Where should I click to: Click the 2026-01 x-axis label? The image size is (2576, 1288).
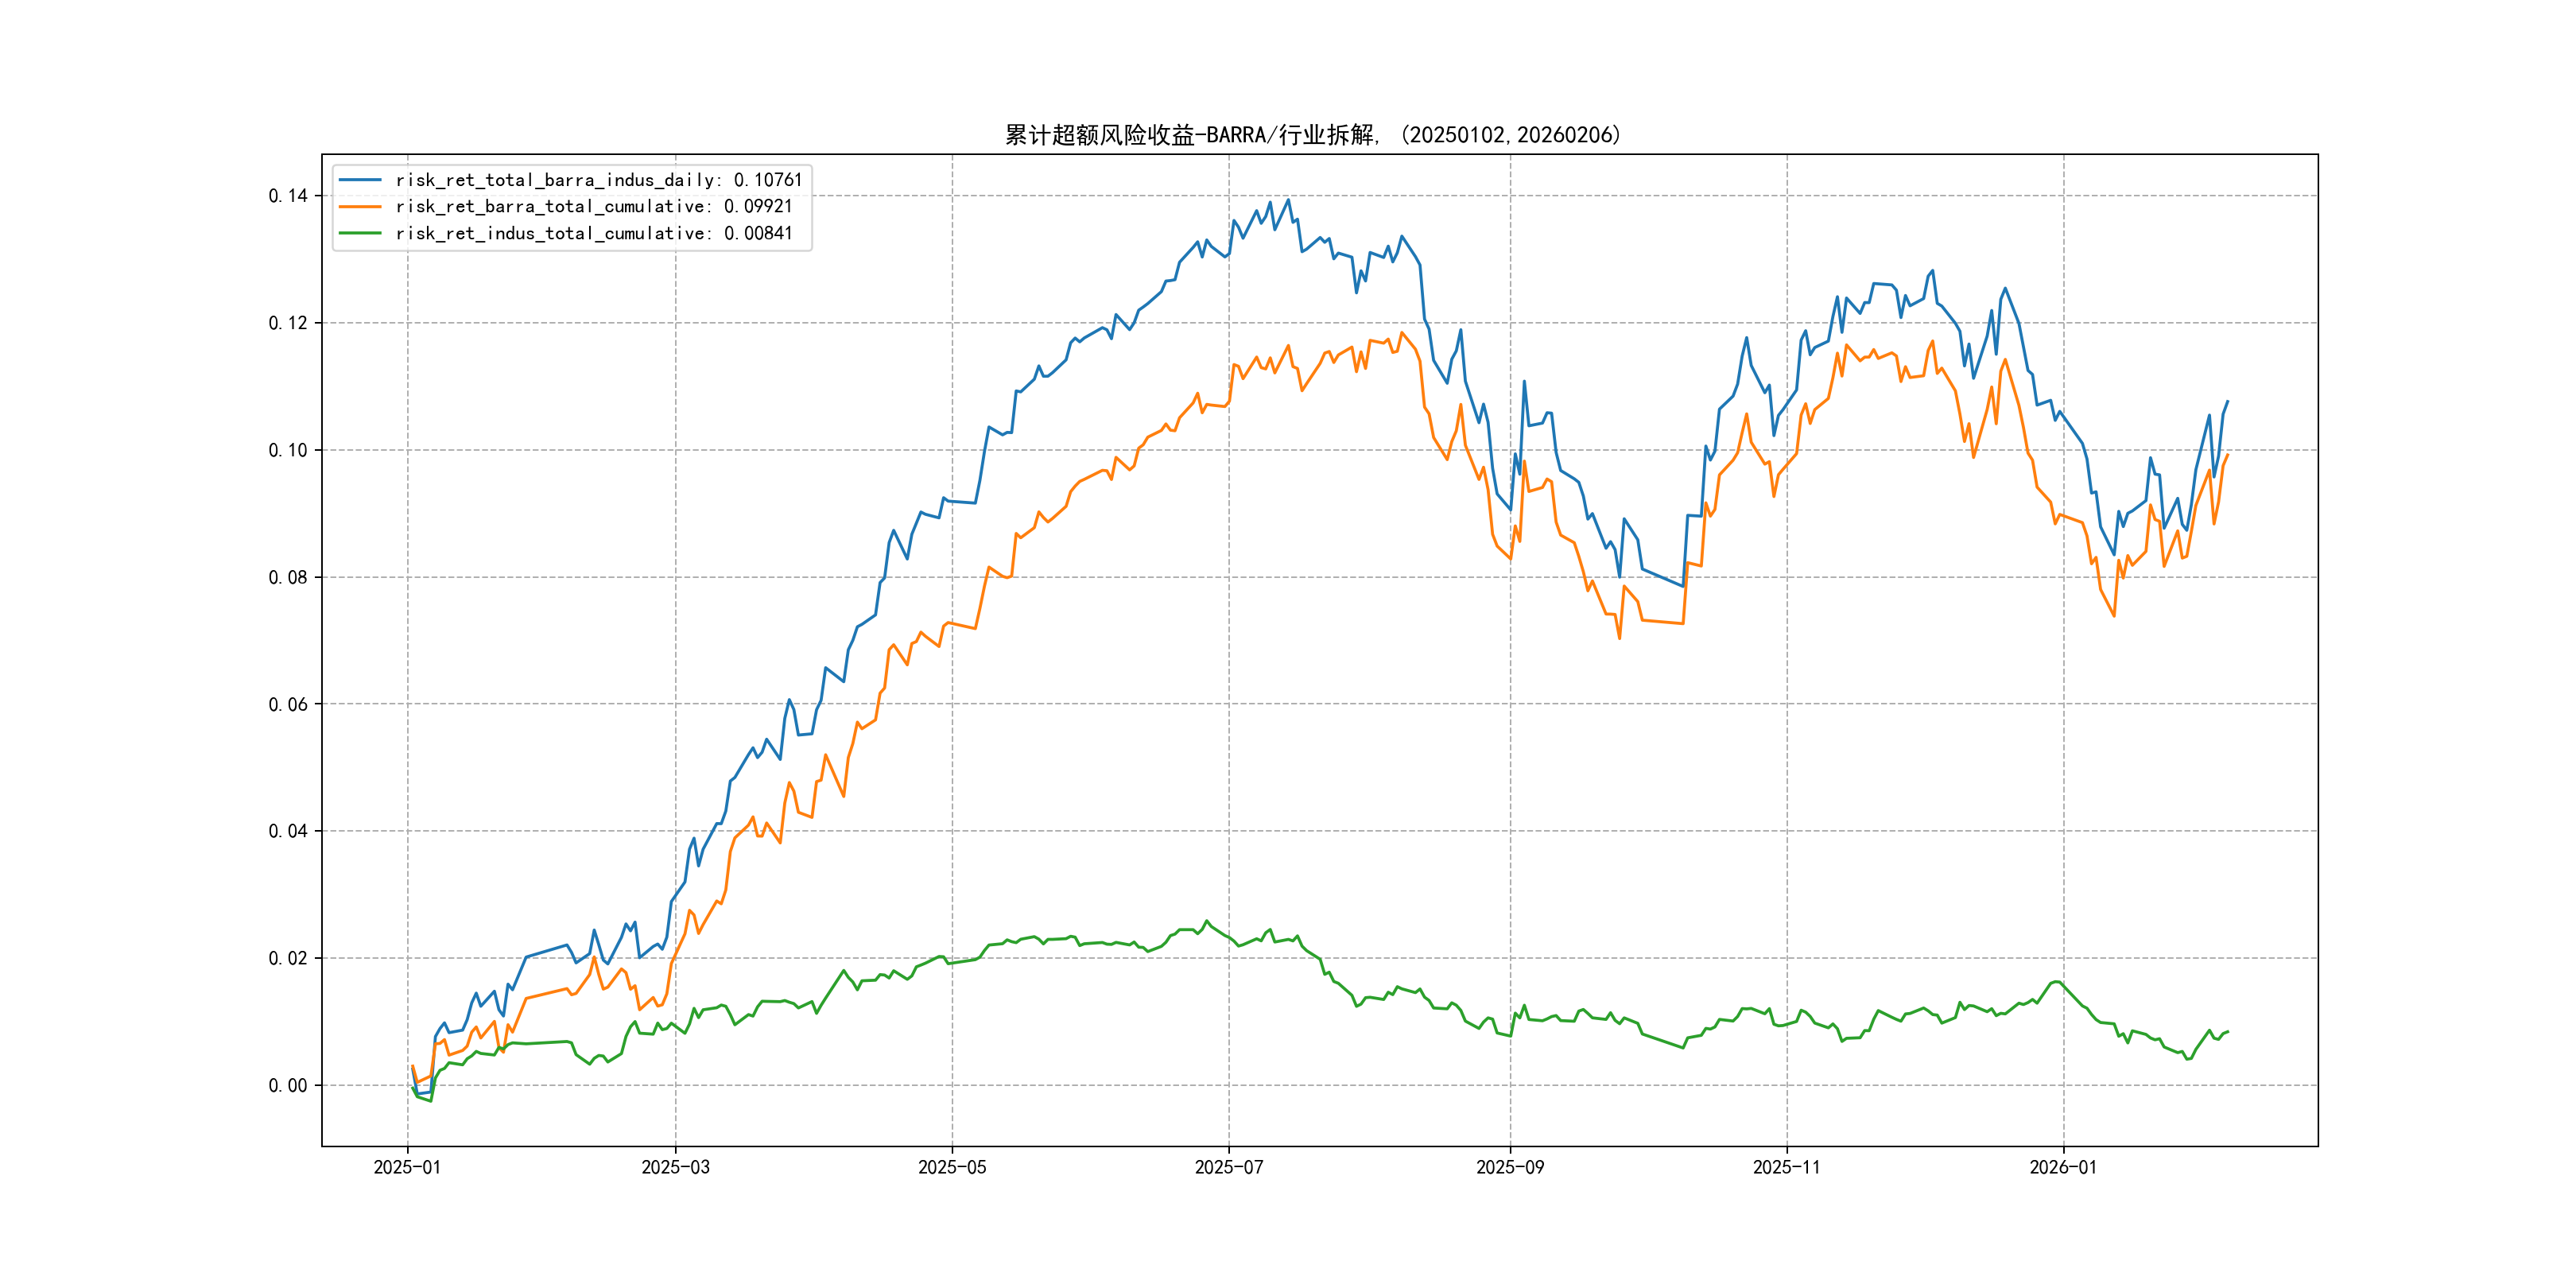pos(2063,1167)
